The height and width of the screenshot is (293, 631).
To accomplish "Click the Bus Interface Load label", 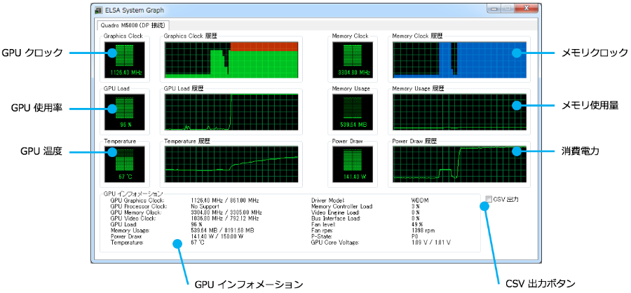I will 336,218.
